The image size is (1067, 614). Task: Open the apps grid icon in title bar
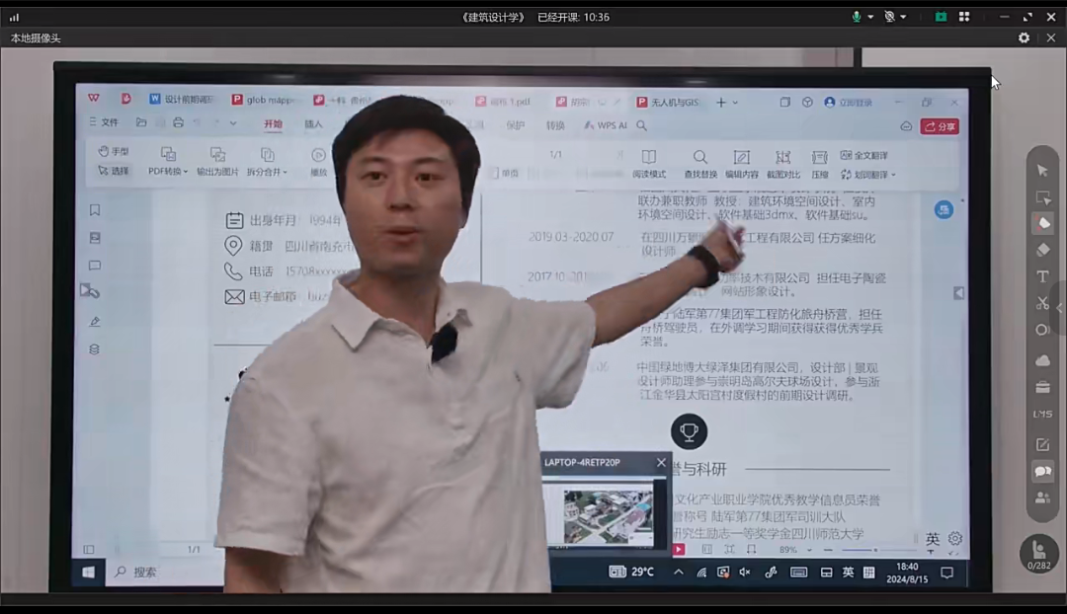click(x=964, y=17)
